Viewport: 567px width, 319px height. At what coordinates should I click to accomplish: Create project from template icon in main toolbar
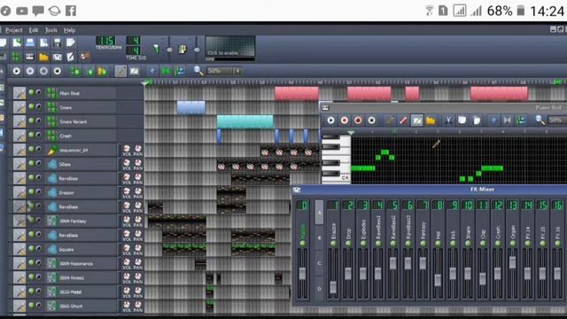click(17, 43)
